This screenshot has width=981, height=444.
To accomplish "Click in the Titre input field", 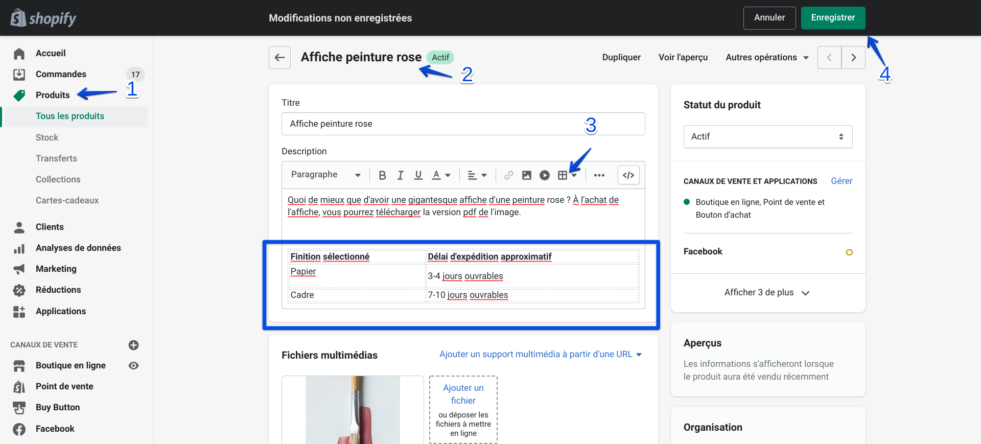I will point(434,124).
